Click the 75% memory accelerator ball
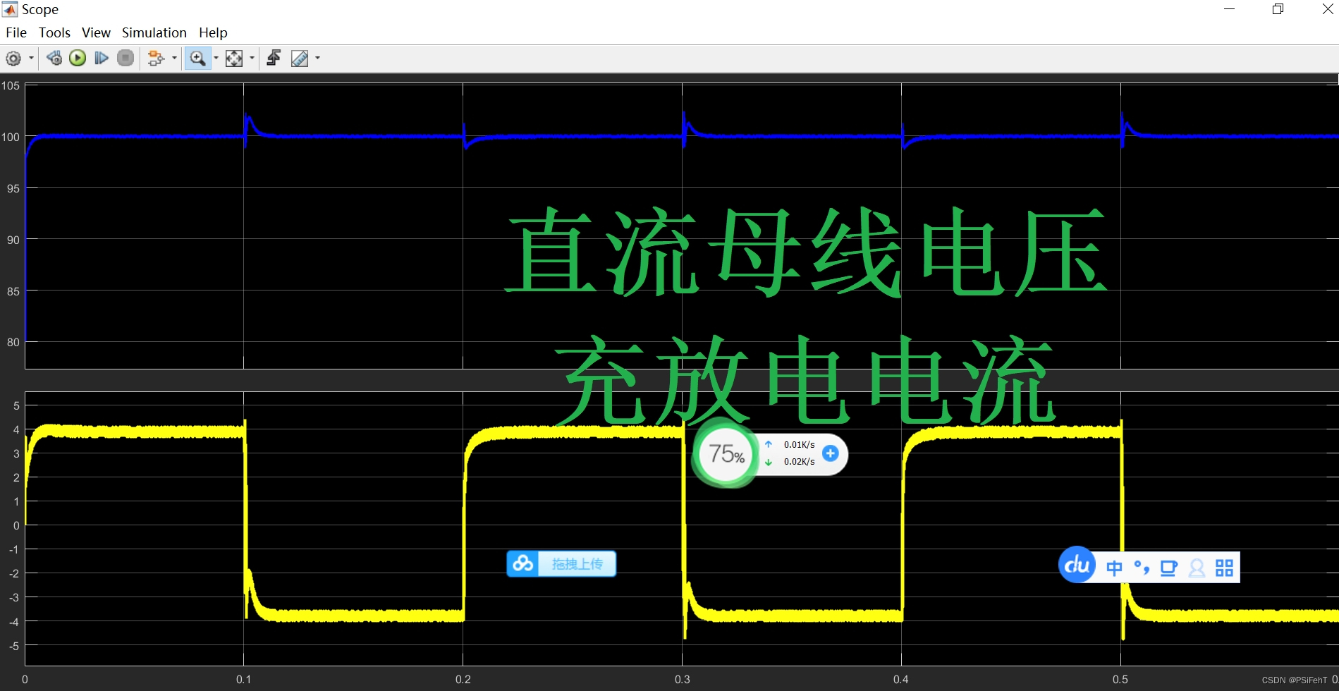This screenshot has width=1339, height=691. click(726, 453)
